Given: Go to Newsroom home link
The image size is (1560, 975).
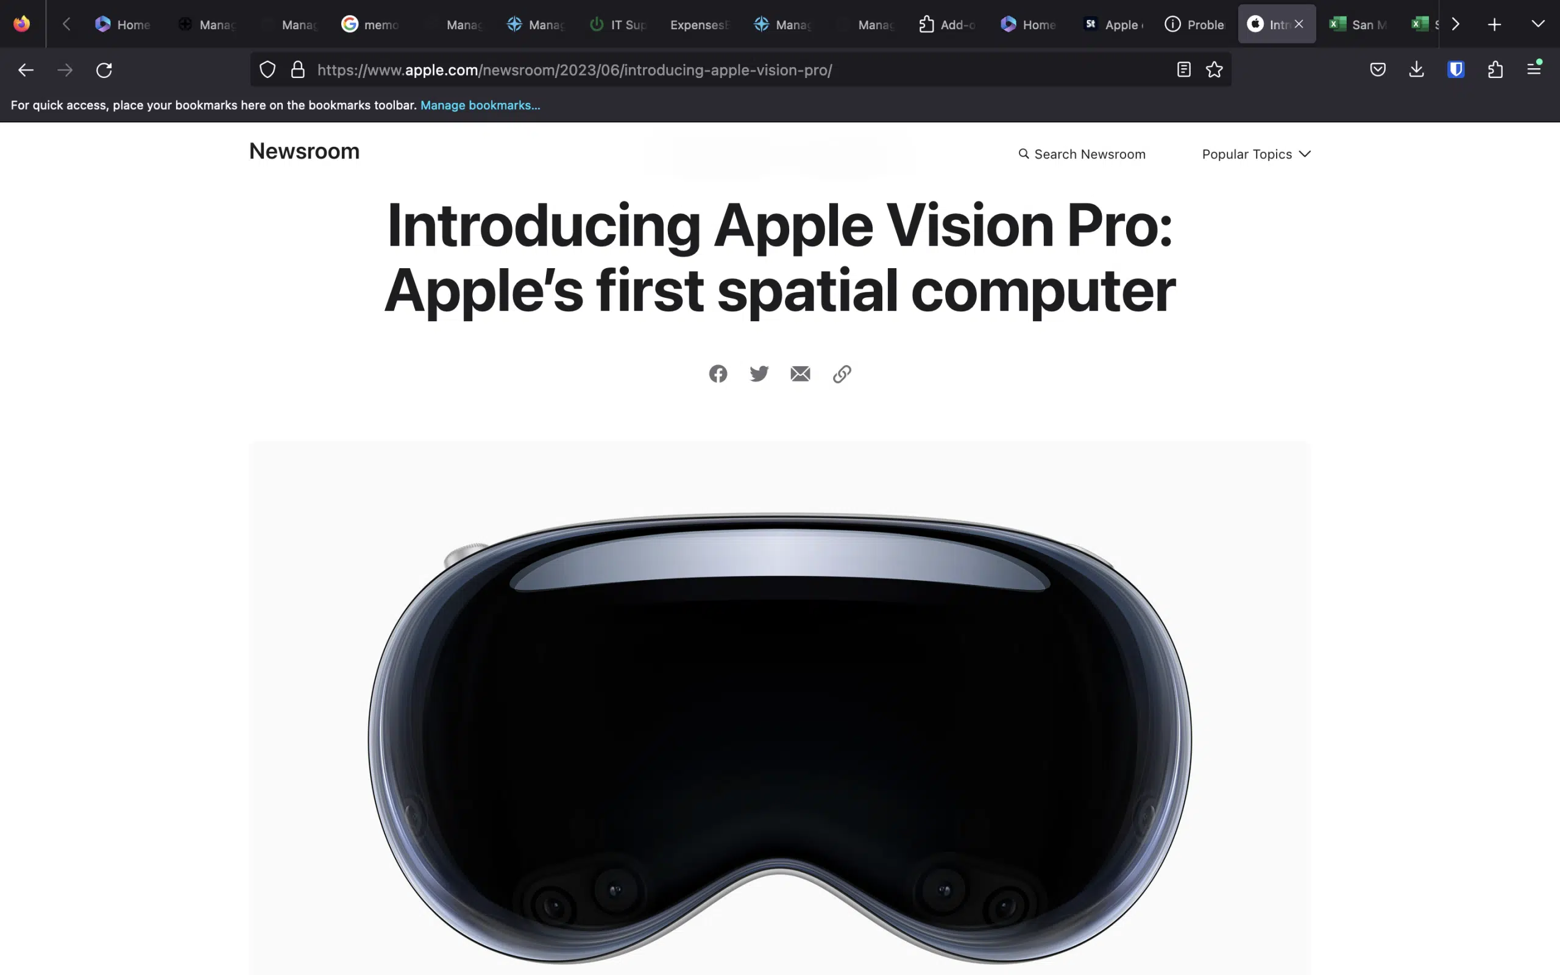Looking at the screenshot, I should tap(304, 151).
